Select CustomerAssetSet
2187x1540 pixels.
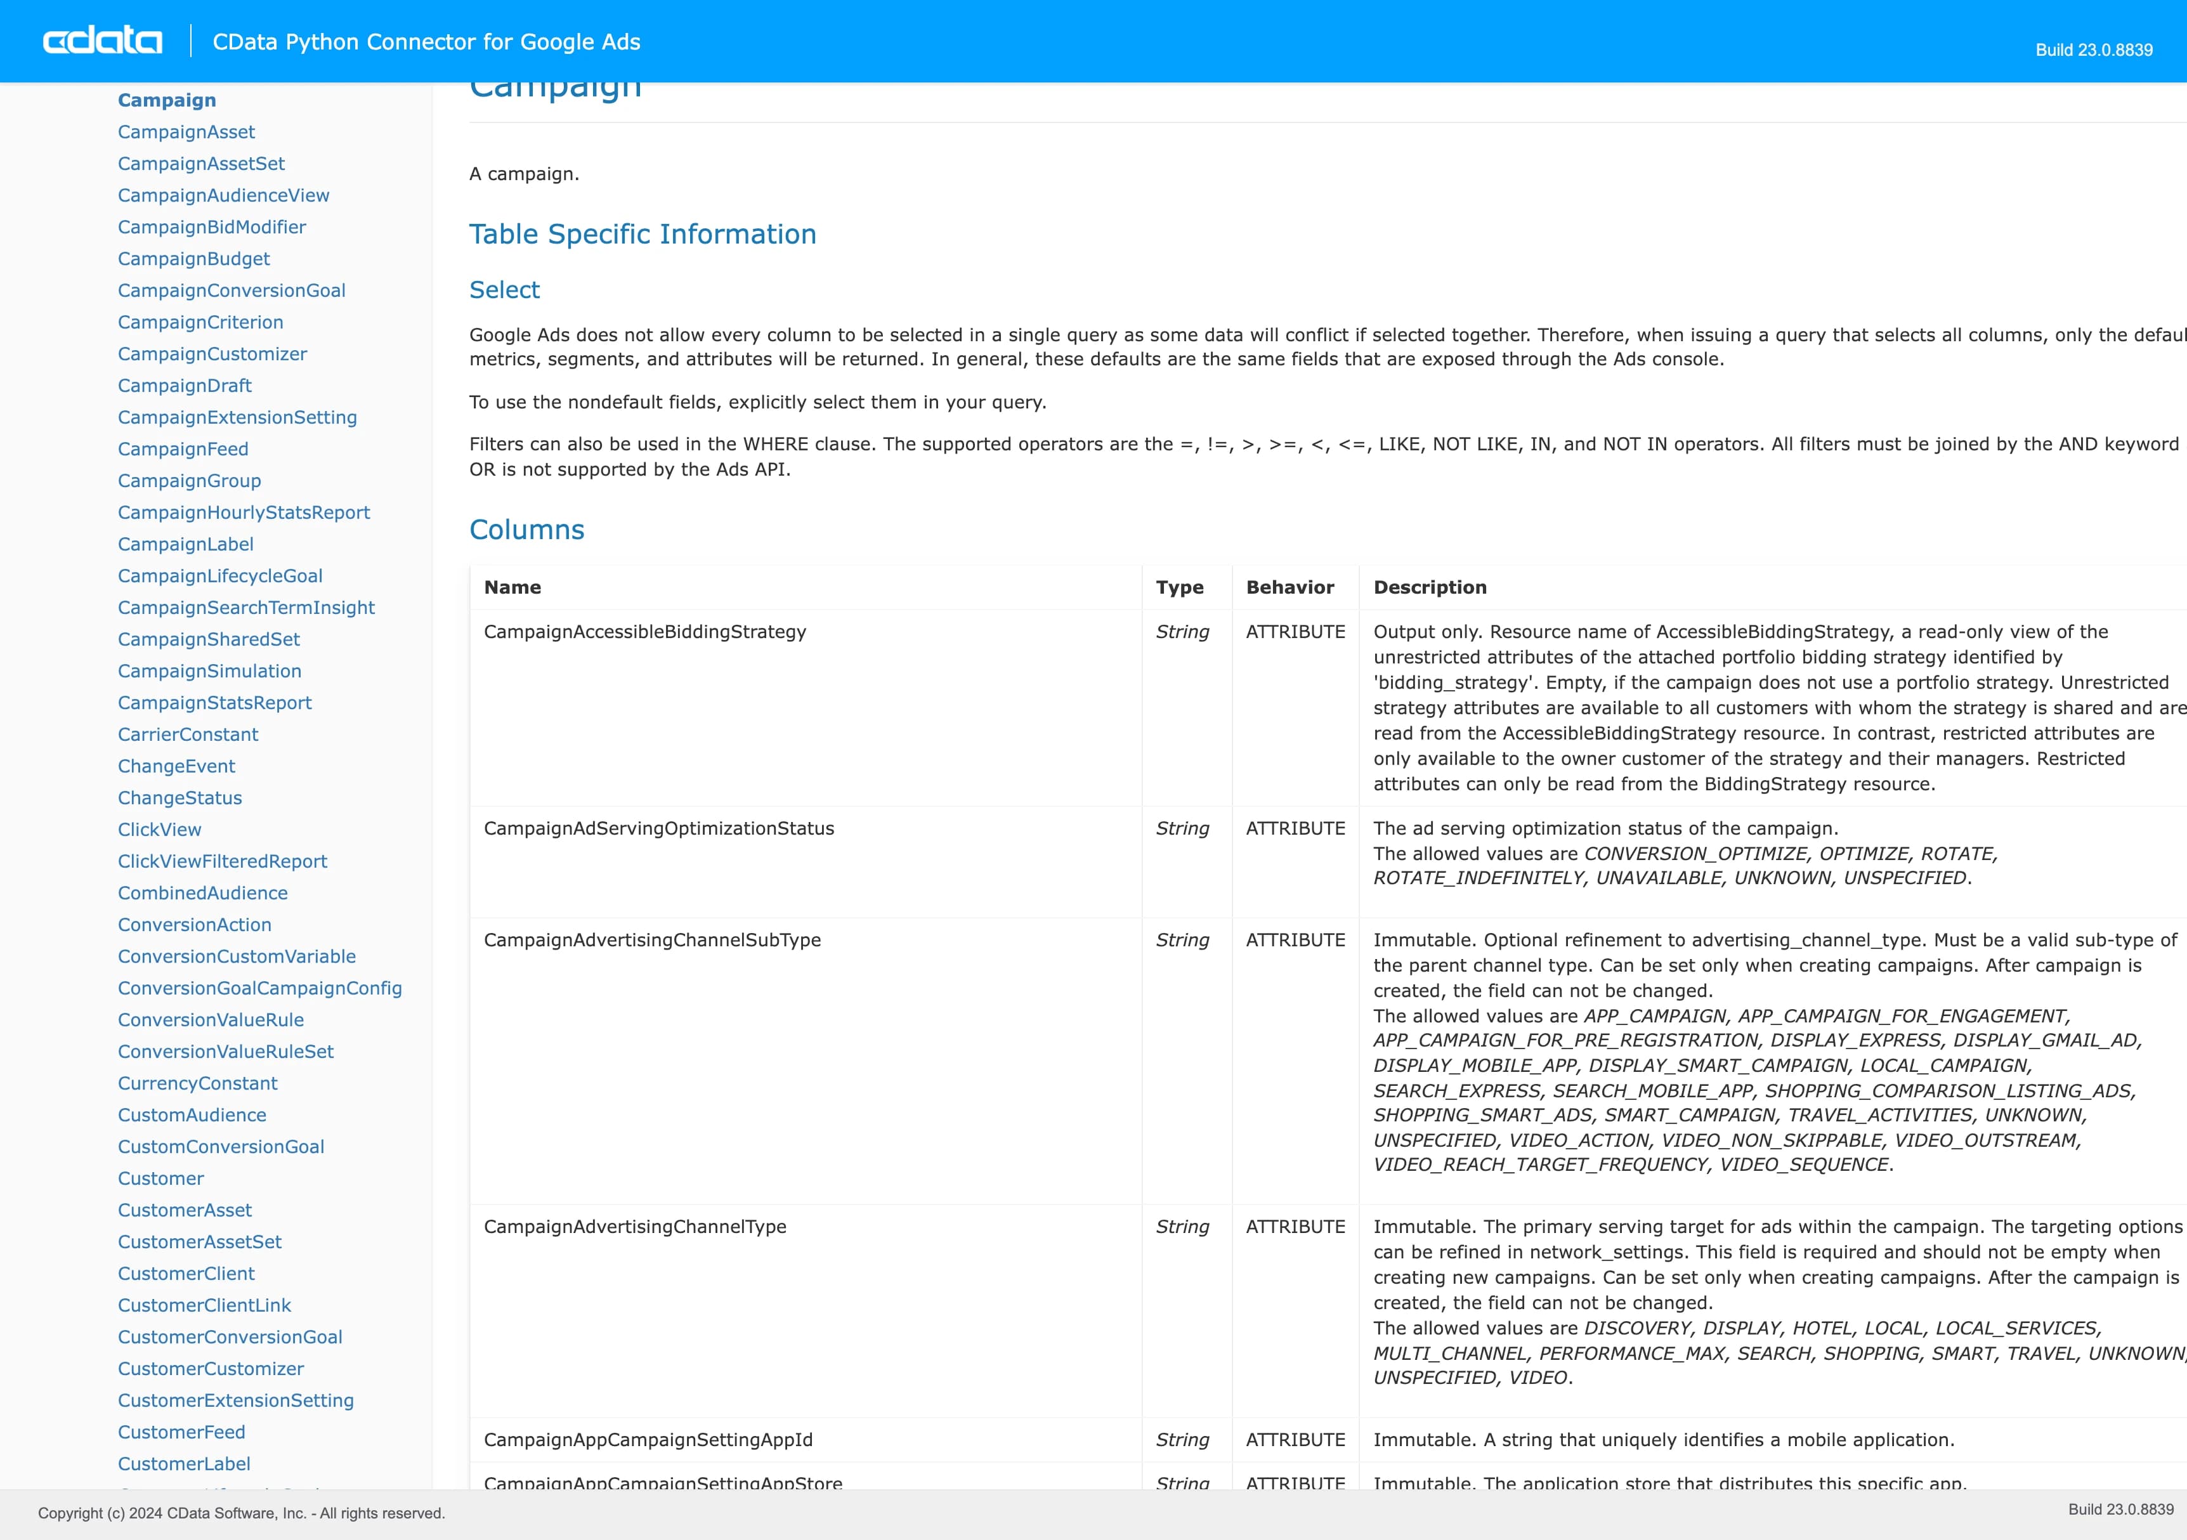point(199,1242)
